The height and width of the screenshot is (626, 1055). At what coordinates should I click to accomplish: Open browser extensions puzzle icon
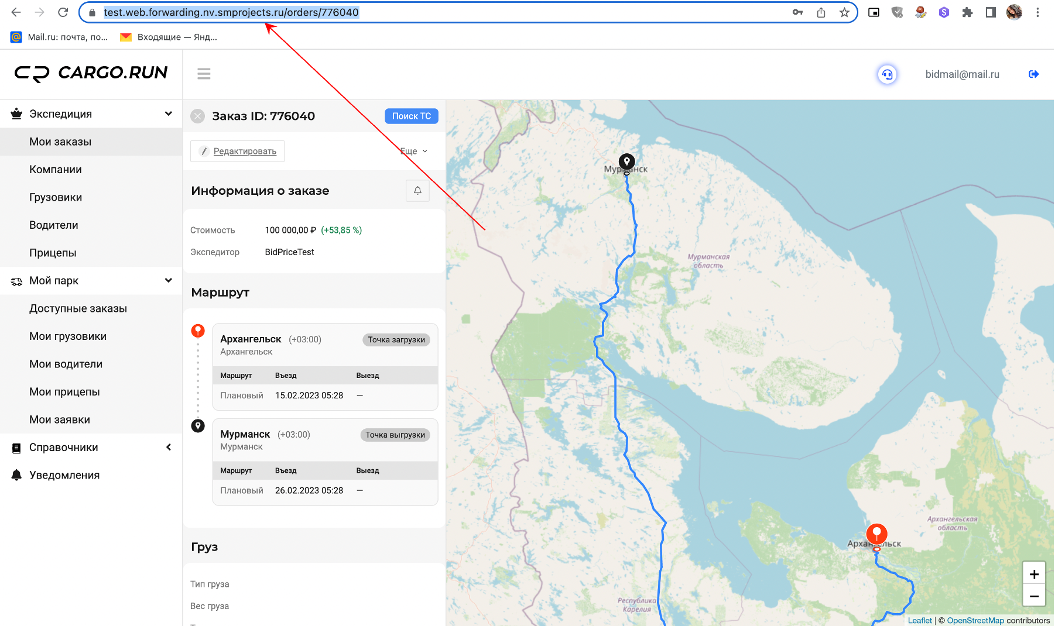(x=967, y=12)
